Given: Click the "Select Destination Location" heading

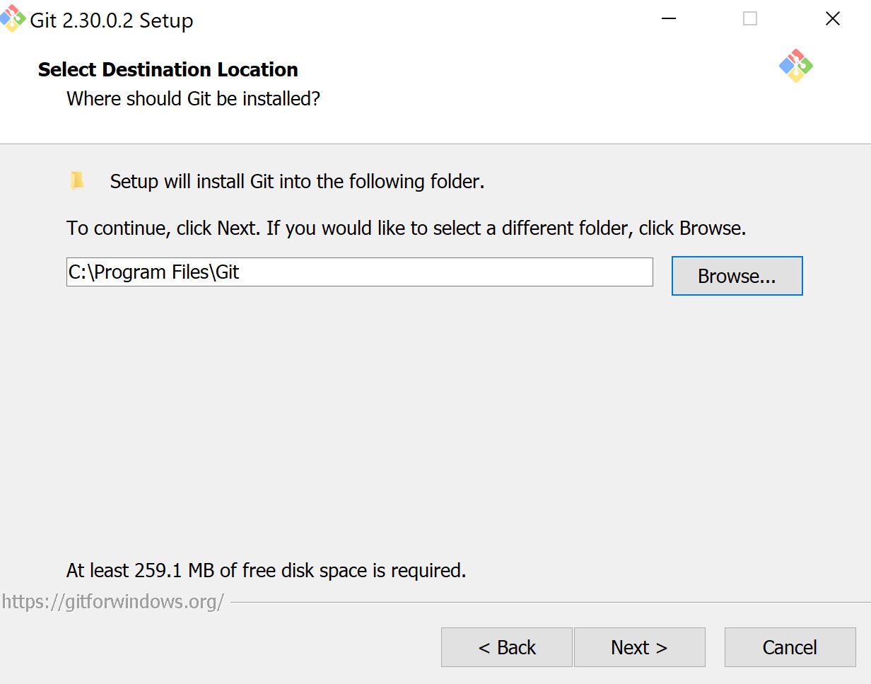Looking at the screenshot, I should pyautogui.click(x=168, y=69).
